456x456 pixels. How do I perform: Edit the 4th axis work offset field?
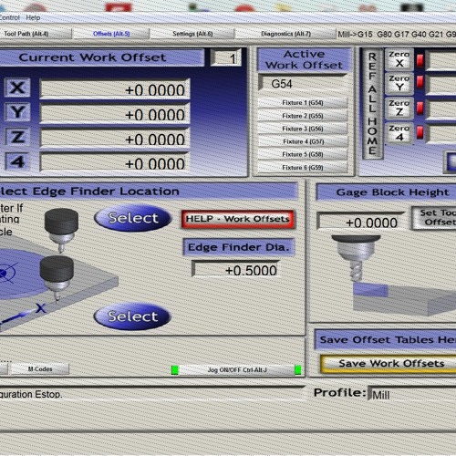pos(115,162)
